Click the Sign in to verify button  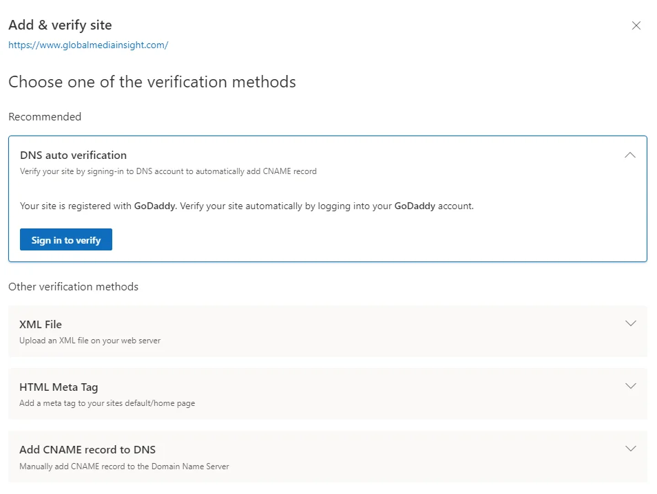(66, 240)
